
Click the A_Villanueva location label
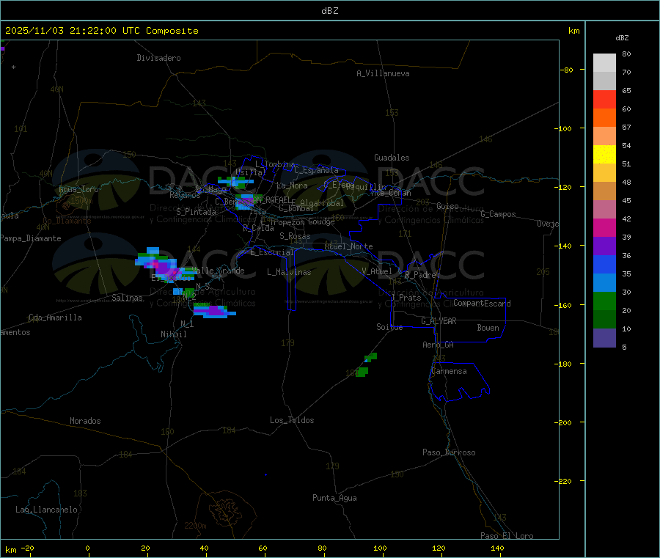[x=383, y=73]
